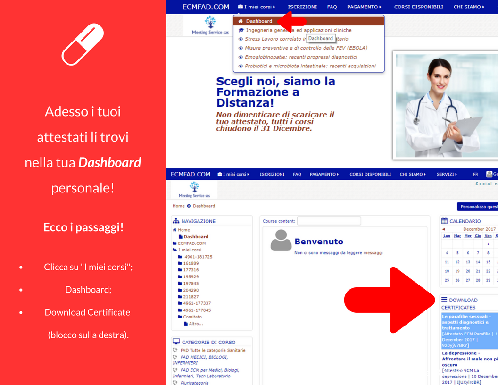Select bold Dashboard item in navigation tree

coord(196,237)
